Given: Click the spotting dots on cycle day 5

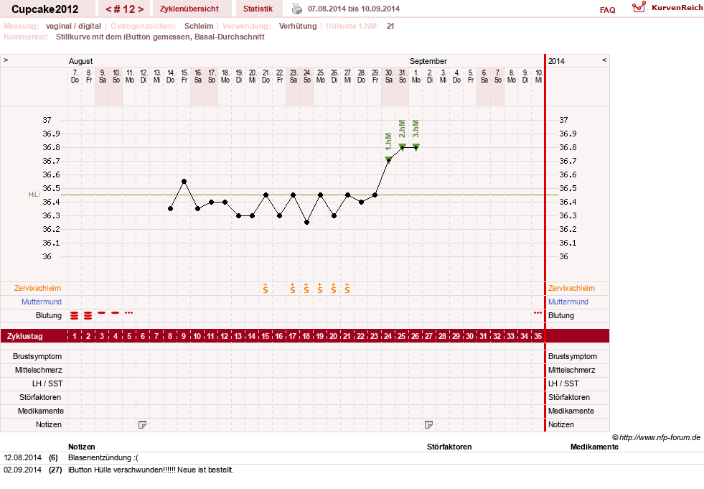Looking at the screenshot, I should [x=129, y=312].
